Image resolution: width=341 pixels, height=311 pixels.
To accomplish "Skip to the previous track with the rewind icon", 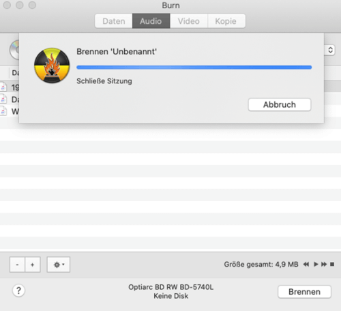I will 306,264.
